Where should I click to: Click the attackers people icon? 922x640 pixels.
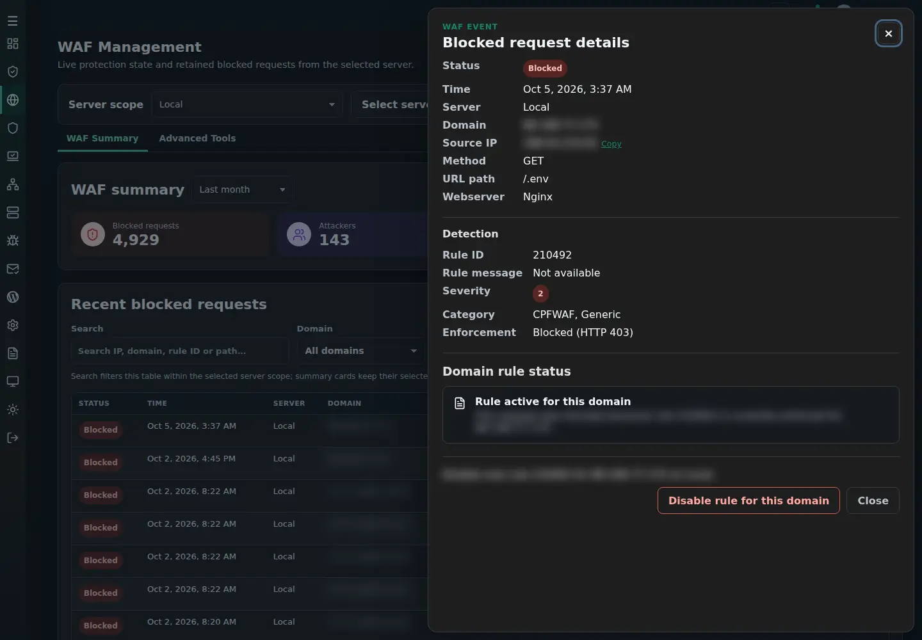(x=299, y=234)
